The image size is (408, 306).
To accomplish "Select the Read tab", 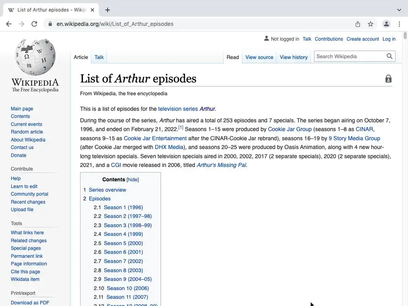I will (x=233, y=57).
